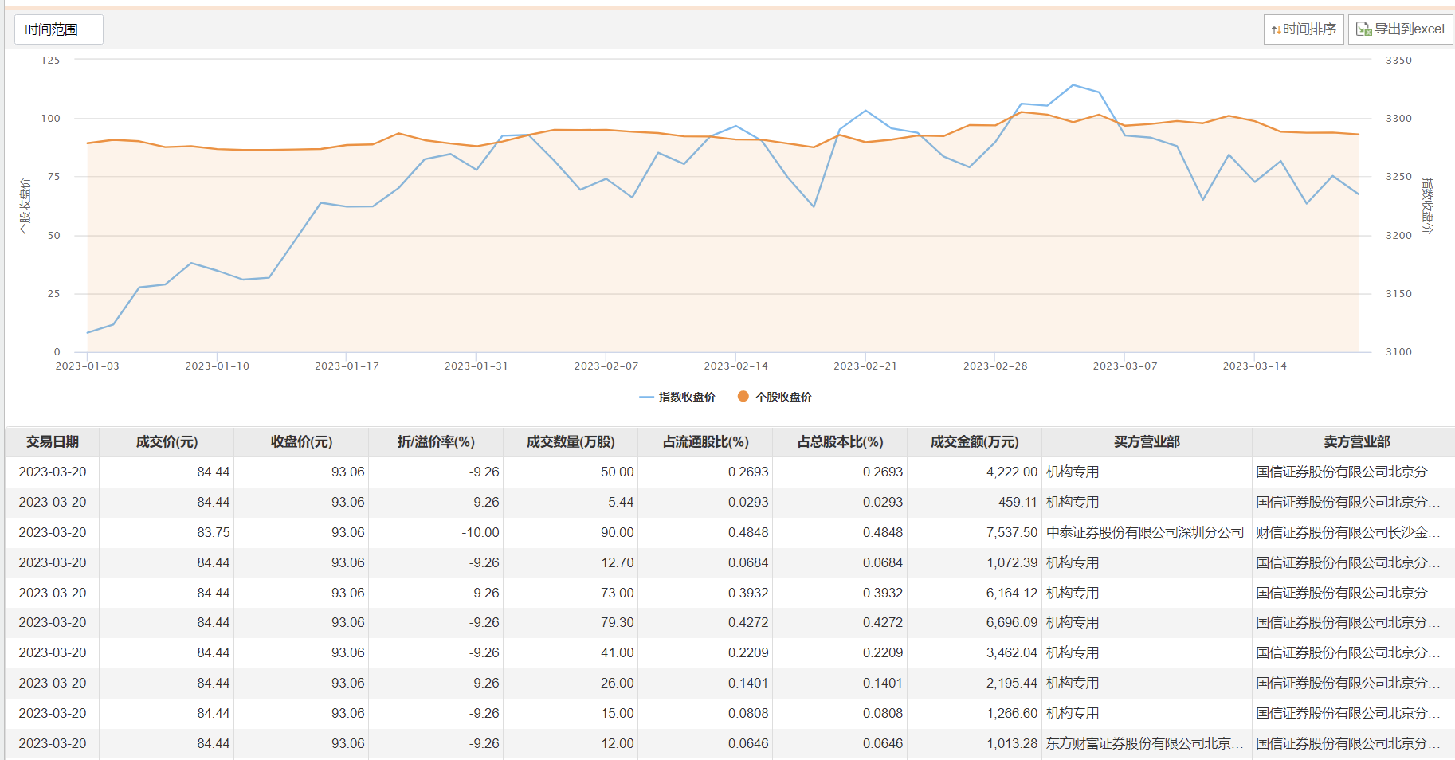Click the 占流通股比(%) column header
Viewport: 1455px width, 760px height.
coord(705,442)
